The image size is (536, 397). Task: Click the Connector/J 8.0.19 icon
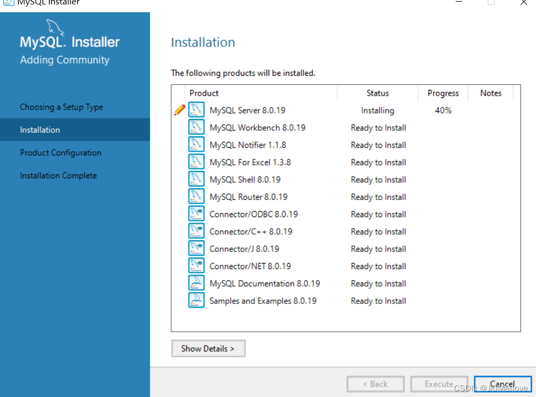coord(196,249)
